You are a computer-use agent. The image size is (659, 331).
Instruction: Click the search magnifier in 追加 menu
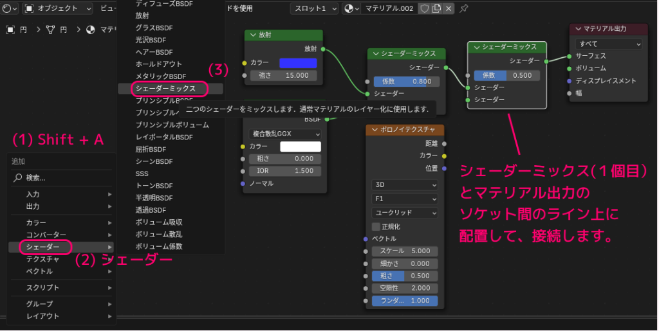17,178
